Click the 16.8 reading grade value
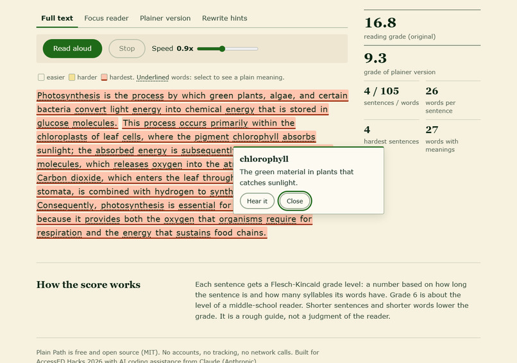 click(x=380, y=22)
